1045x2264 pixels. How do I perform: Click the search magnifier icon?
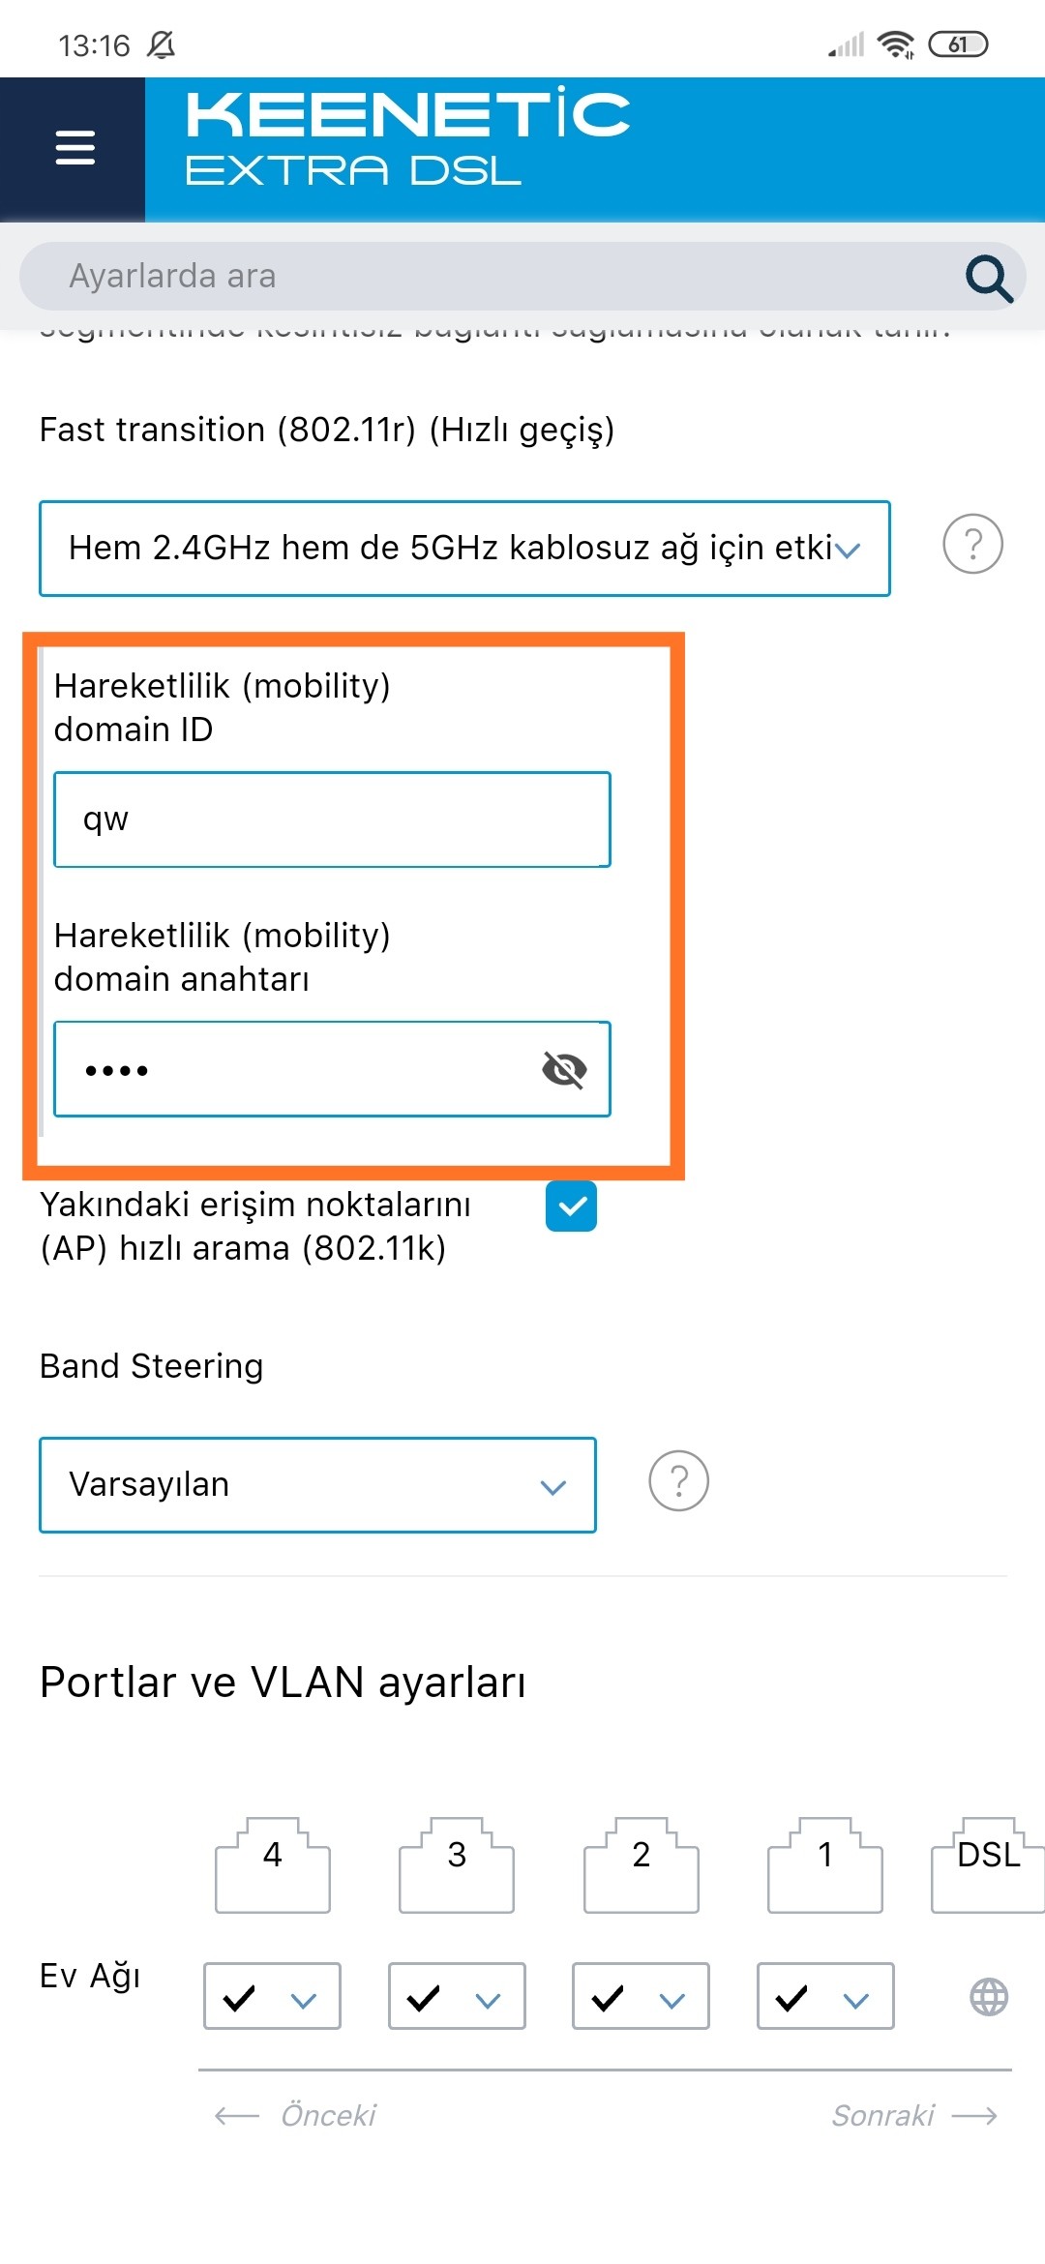(x=989, y=278)
